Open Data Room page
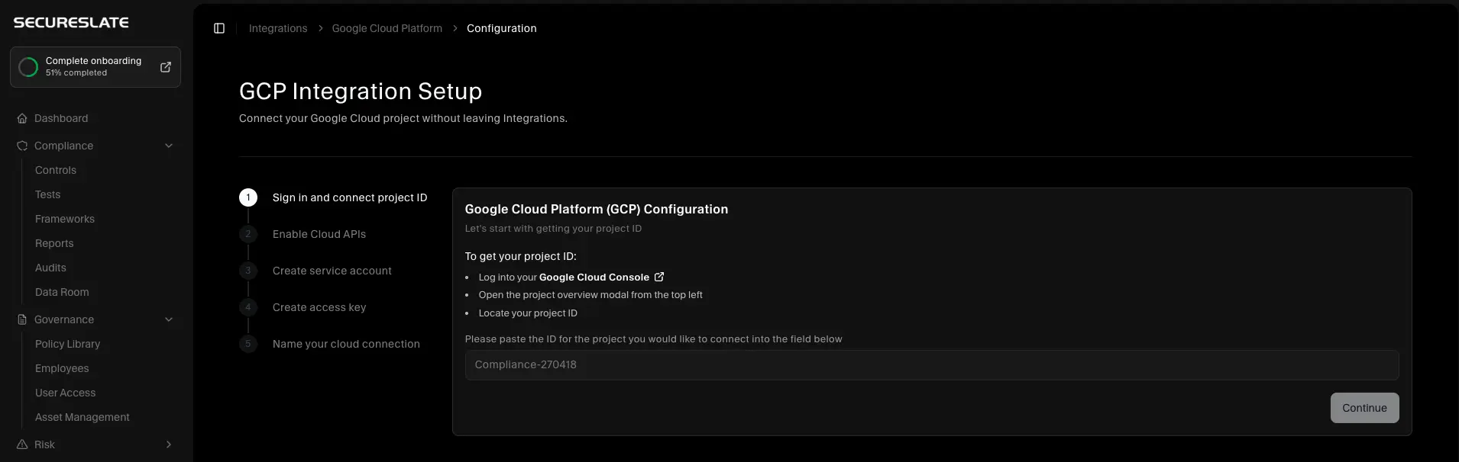 point(62,292)
